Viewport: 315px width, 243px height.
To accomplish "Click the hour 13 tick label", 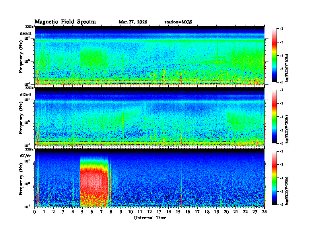I will pyautogui.click(x=159, y=212).
